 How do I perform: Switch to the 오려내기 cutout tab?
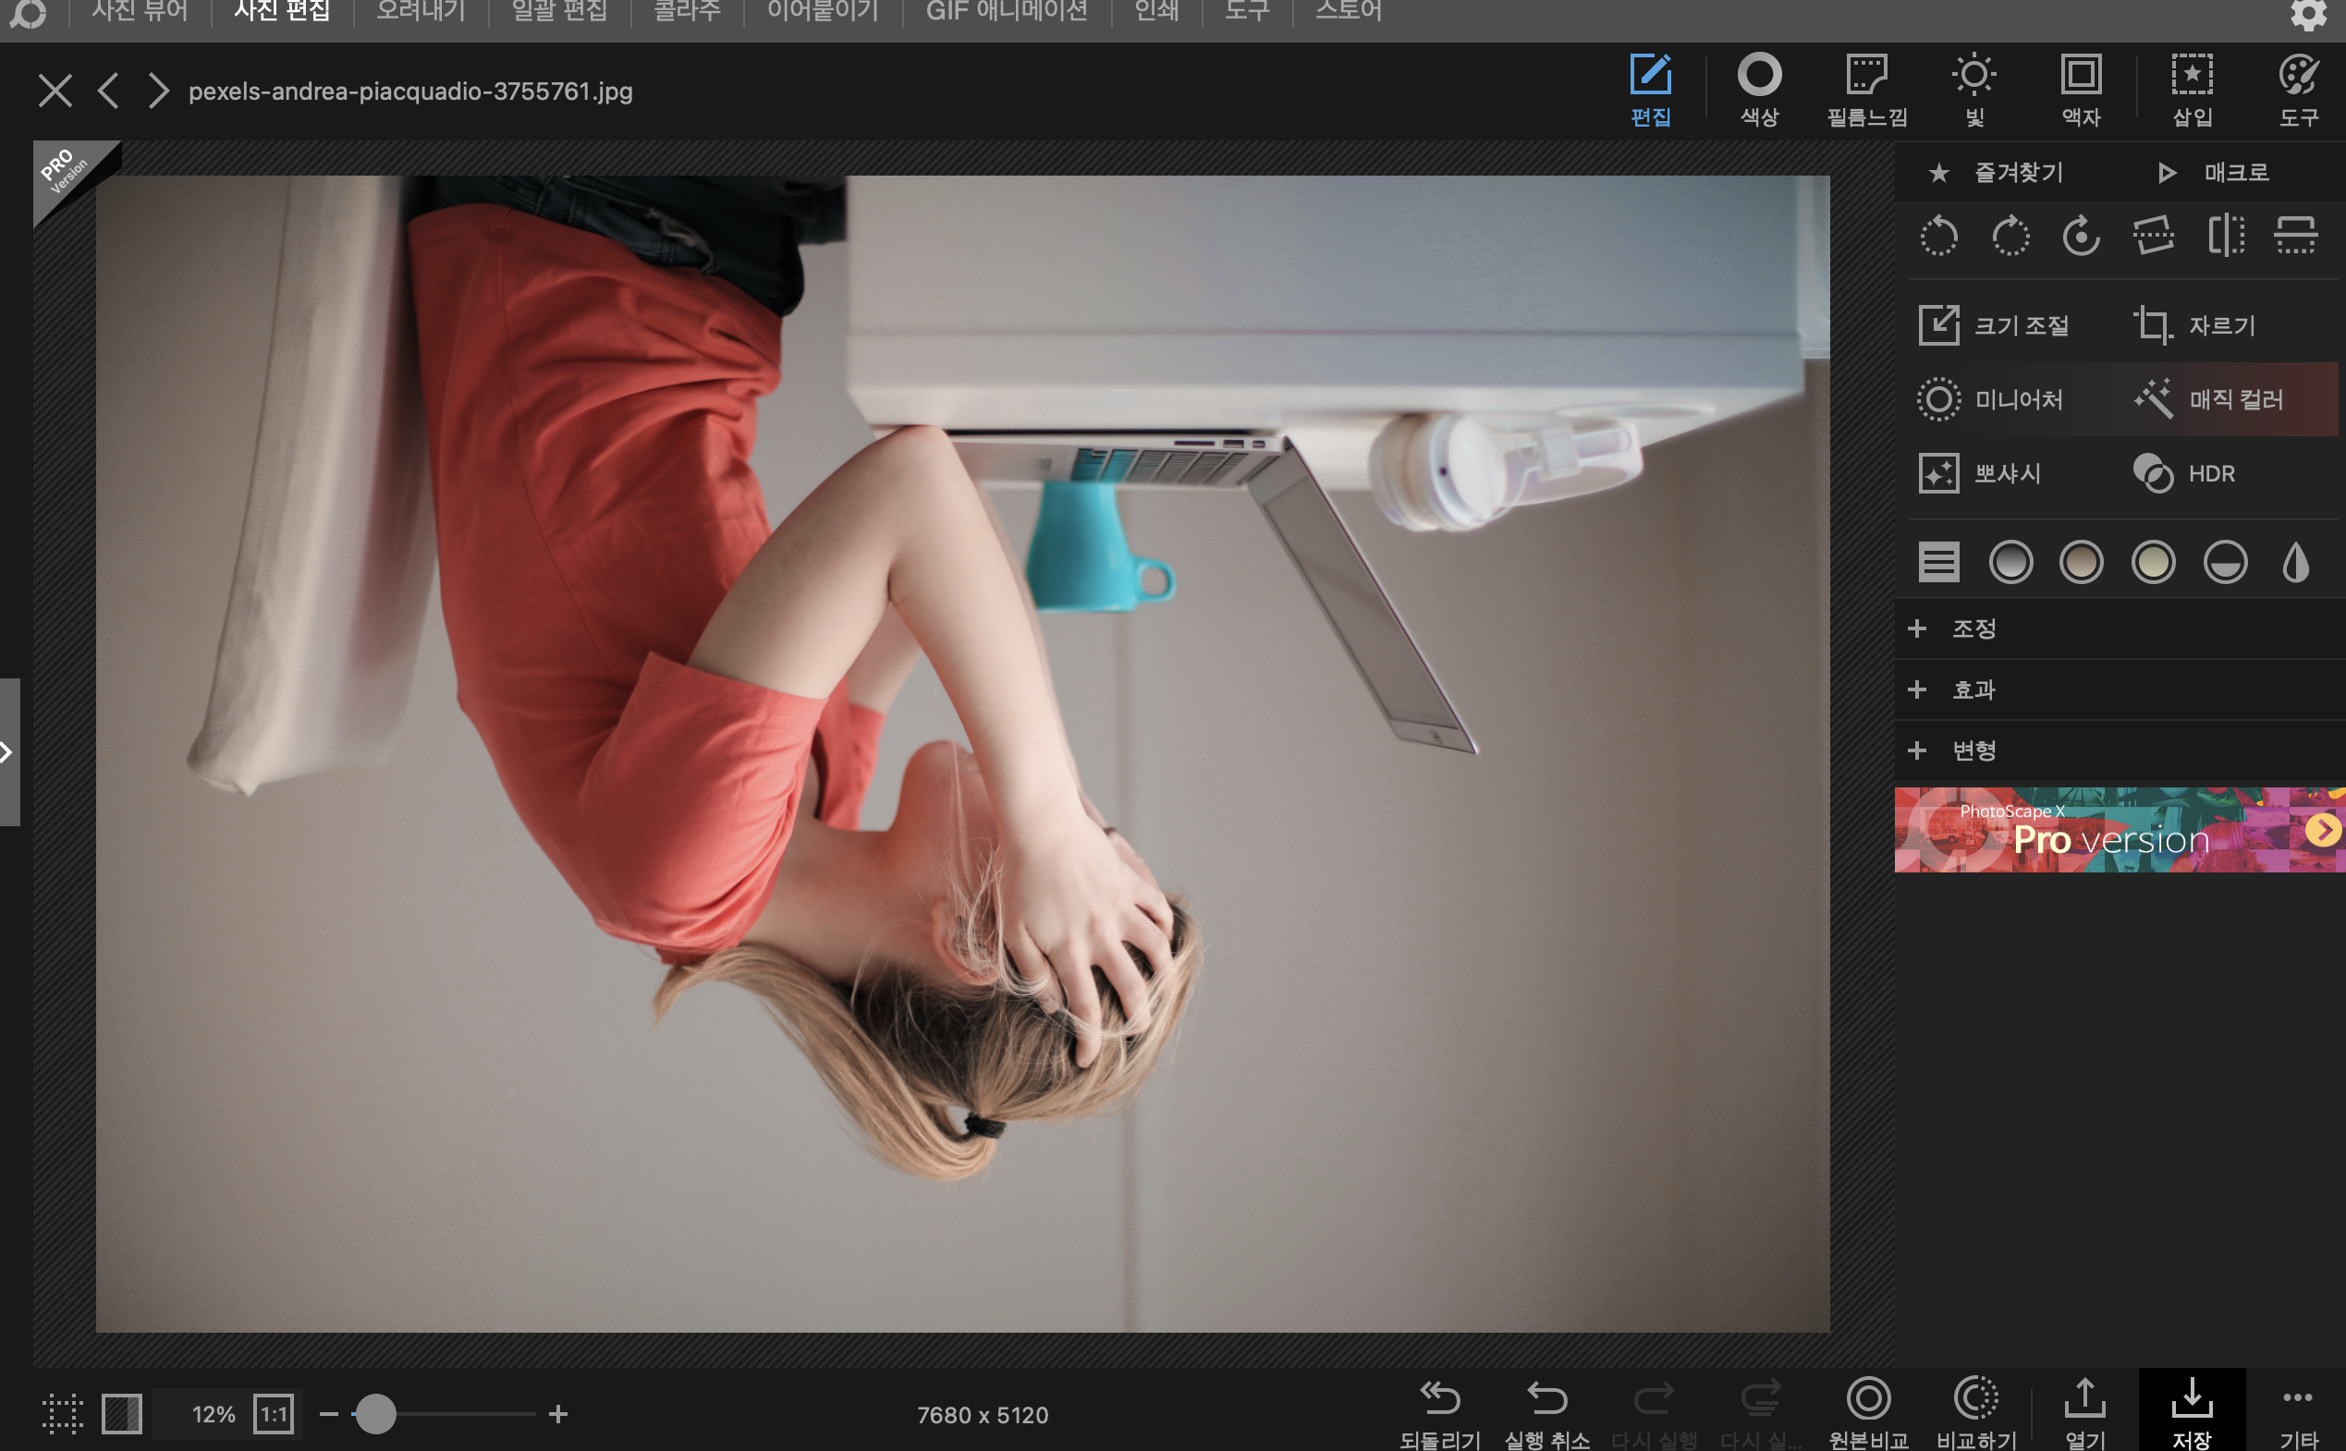click(x=421, y=11)
